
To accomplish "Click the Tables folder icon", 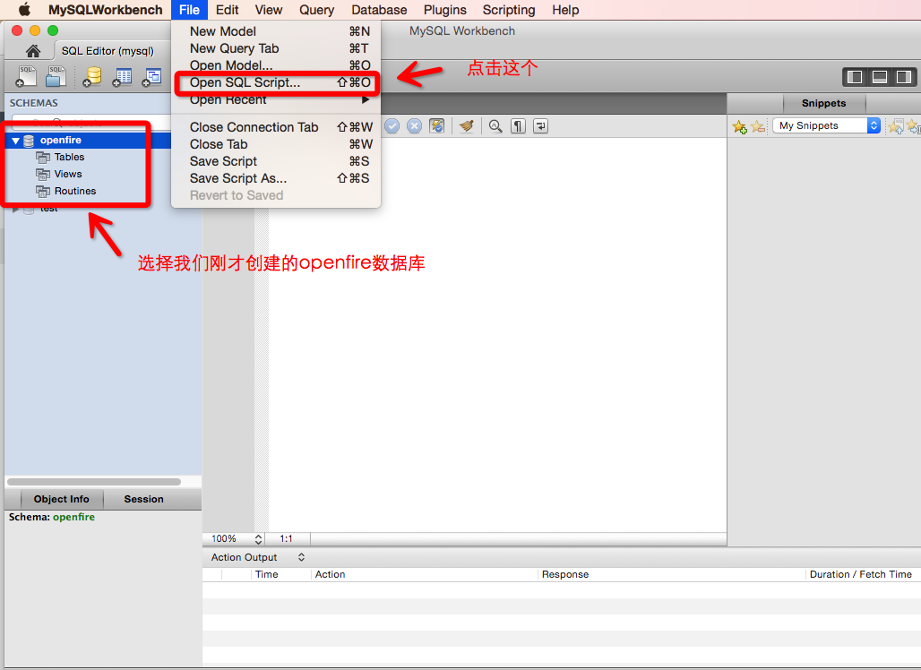I will click(42, 158).
